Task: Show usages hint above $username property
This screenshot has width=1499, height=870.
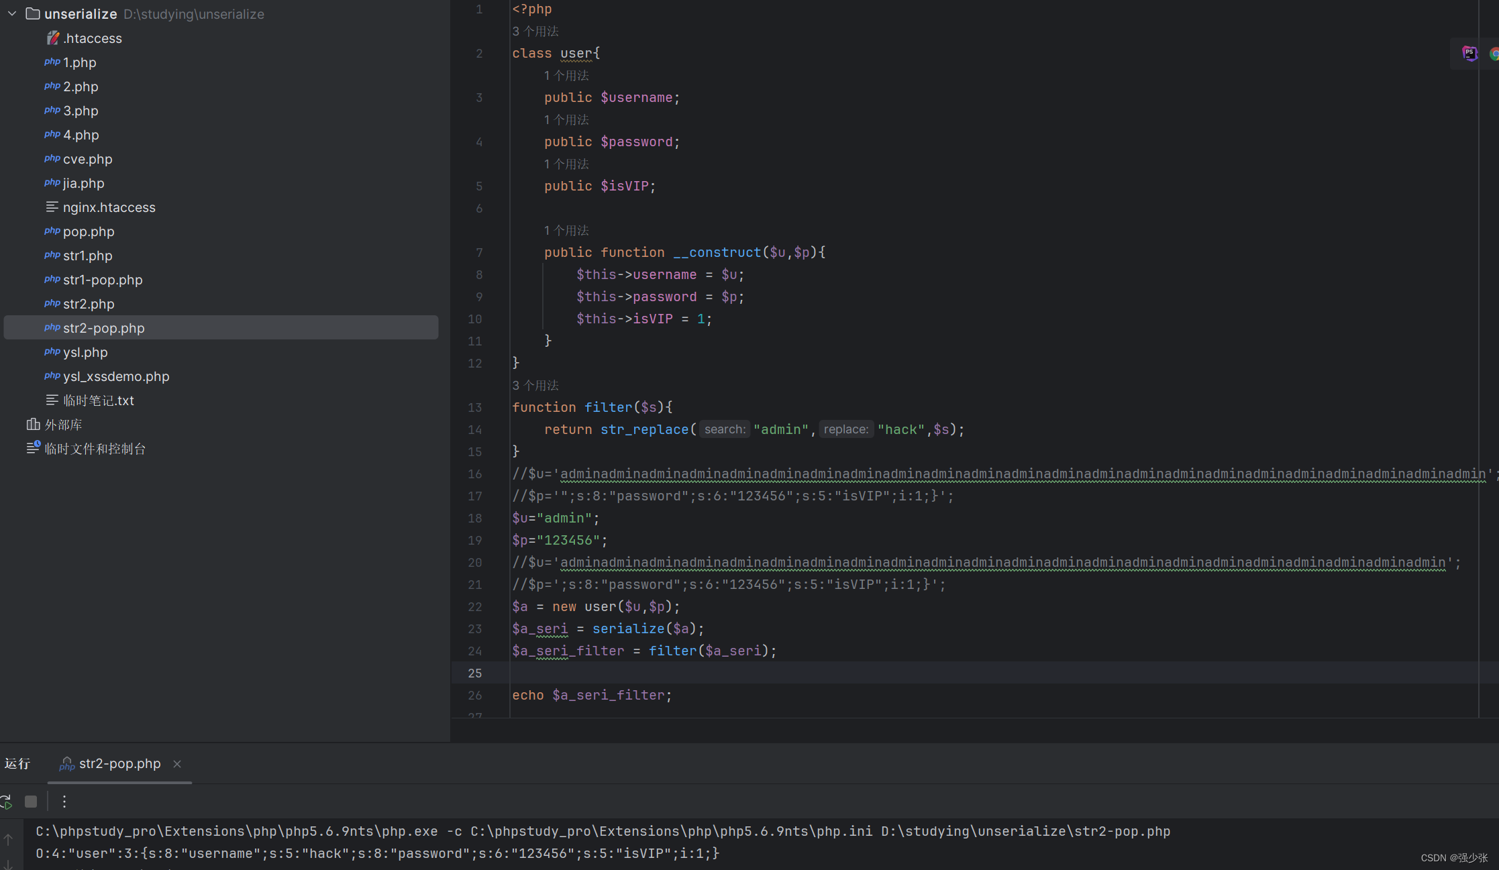Action: click(566, 75)
